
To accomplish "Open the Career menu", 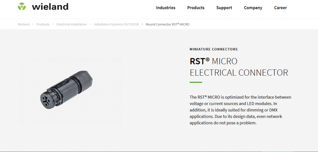I will tap(280, 8).
